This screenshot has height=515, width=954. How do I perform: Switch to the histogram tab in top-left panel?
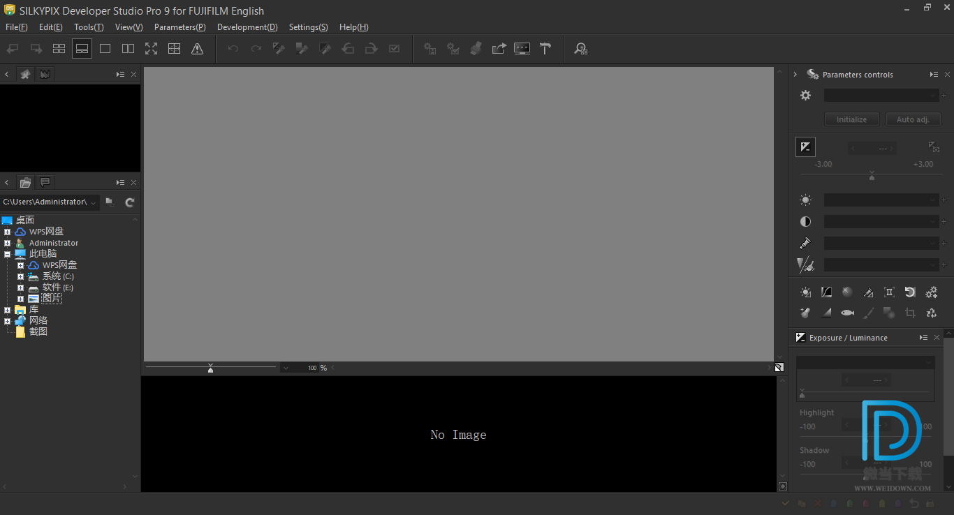point(45,74)
